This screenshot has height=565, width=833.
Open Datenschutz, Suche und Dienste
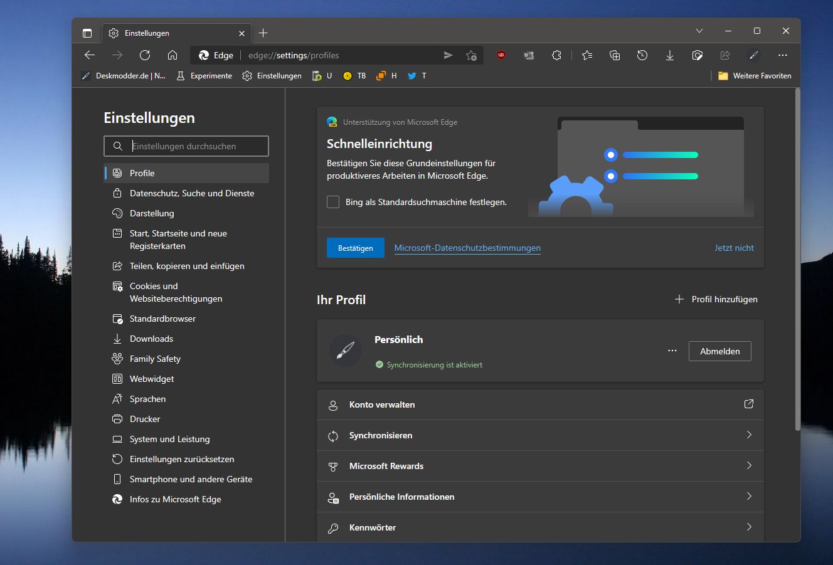186,193
